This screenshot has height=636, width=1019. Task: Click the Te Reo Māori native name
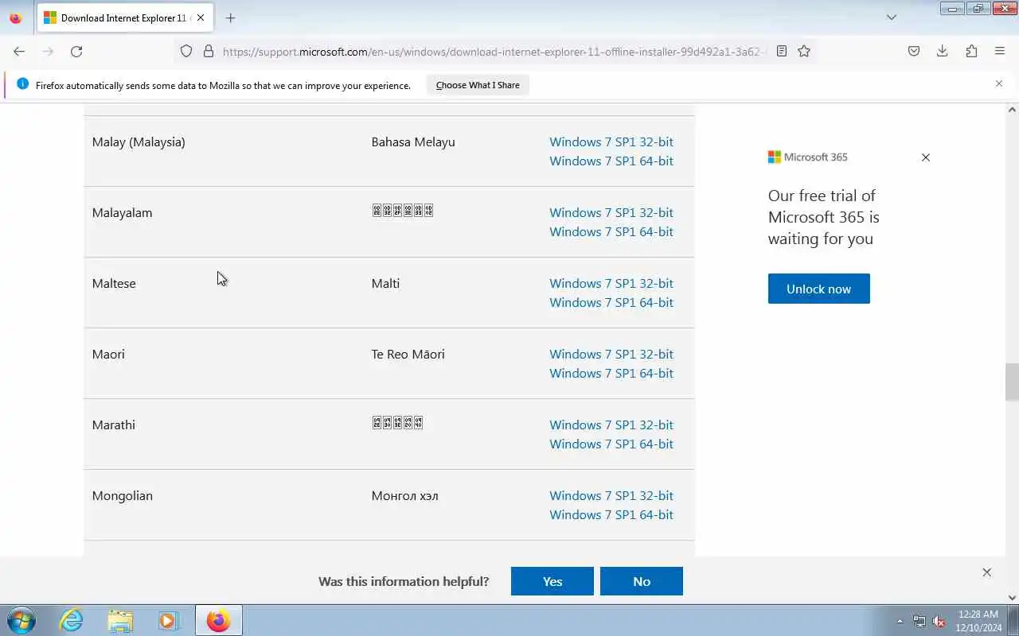click(x=408, y=354)
